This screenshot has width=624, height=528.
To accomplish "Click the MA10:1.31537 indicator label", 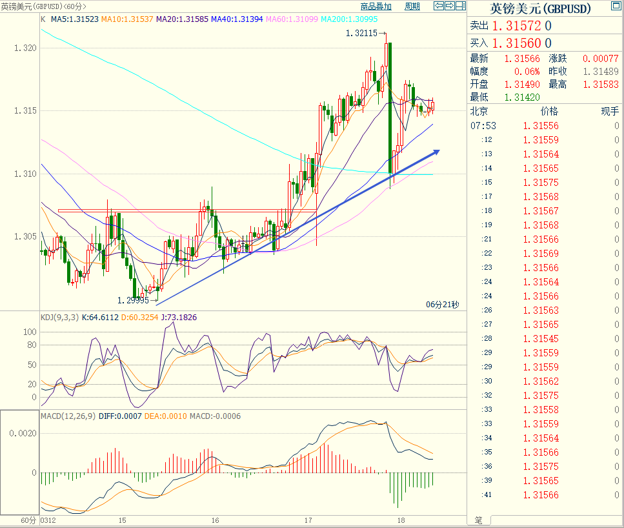I will [x=127, y=19].
